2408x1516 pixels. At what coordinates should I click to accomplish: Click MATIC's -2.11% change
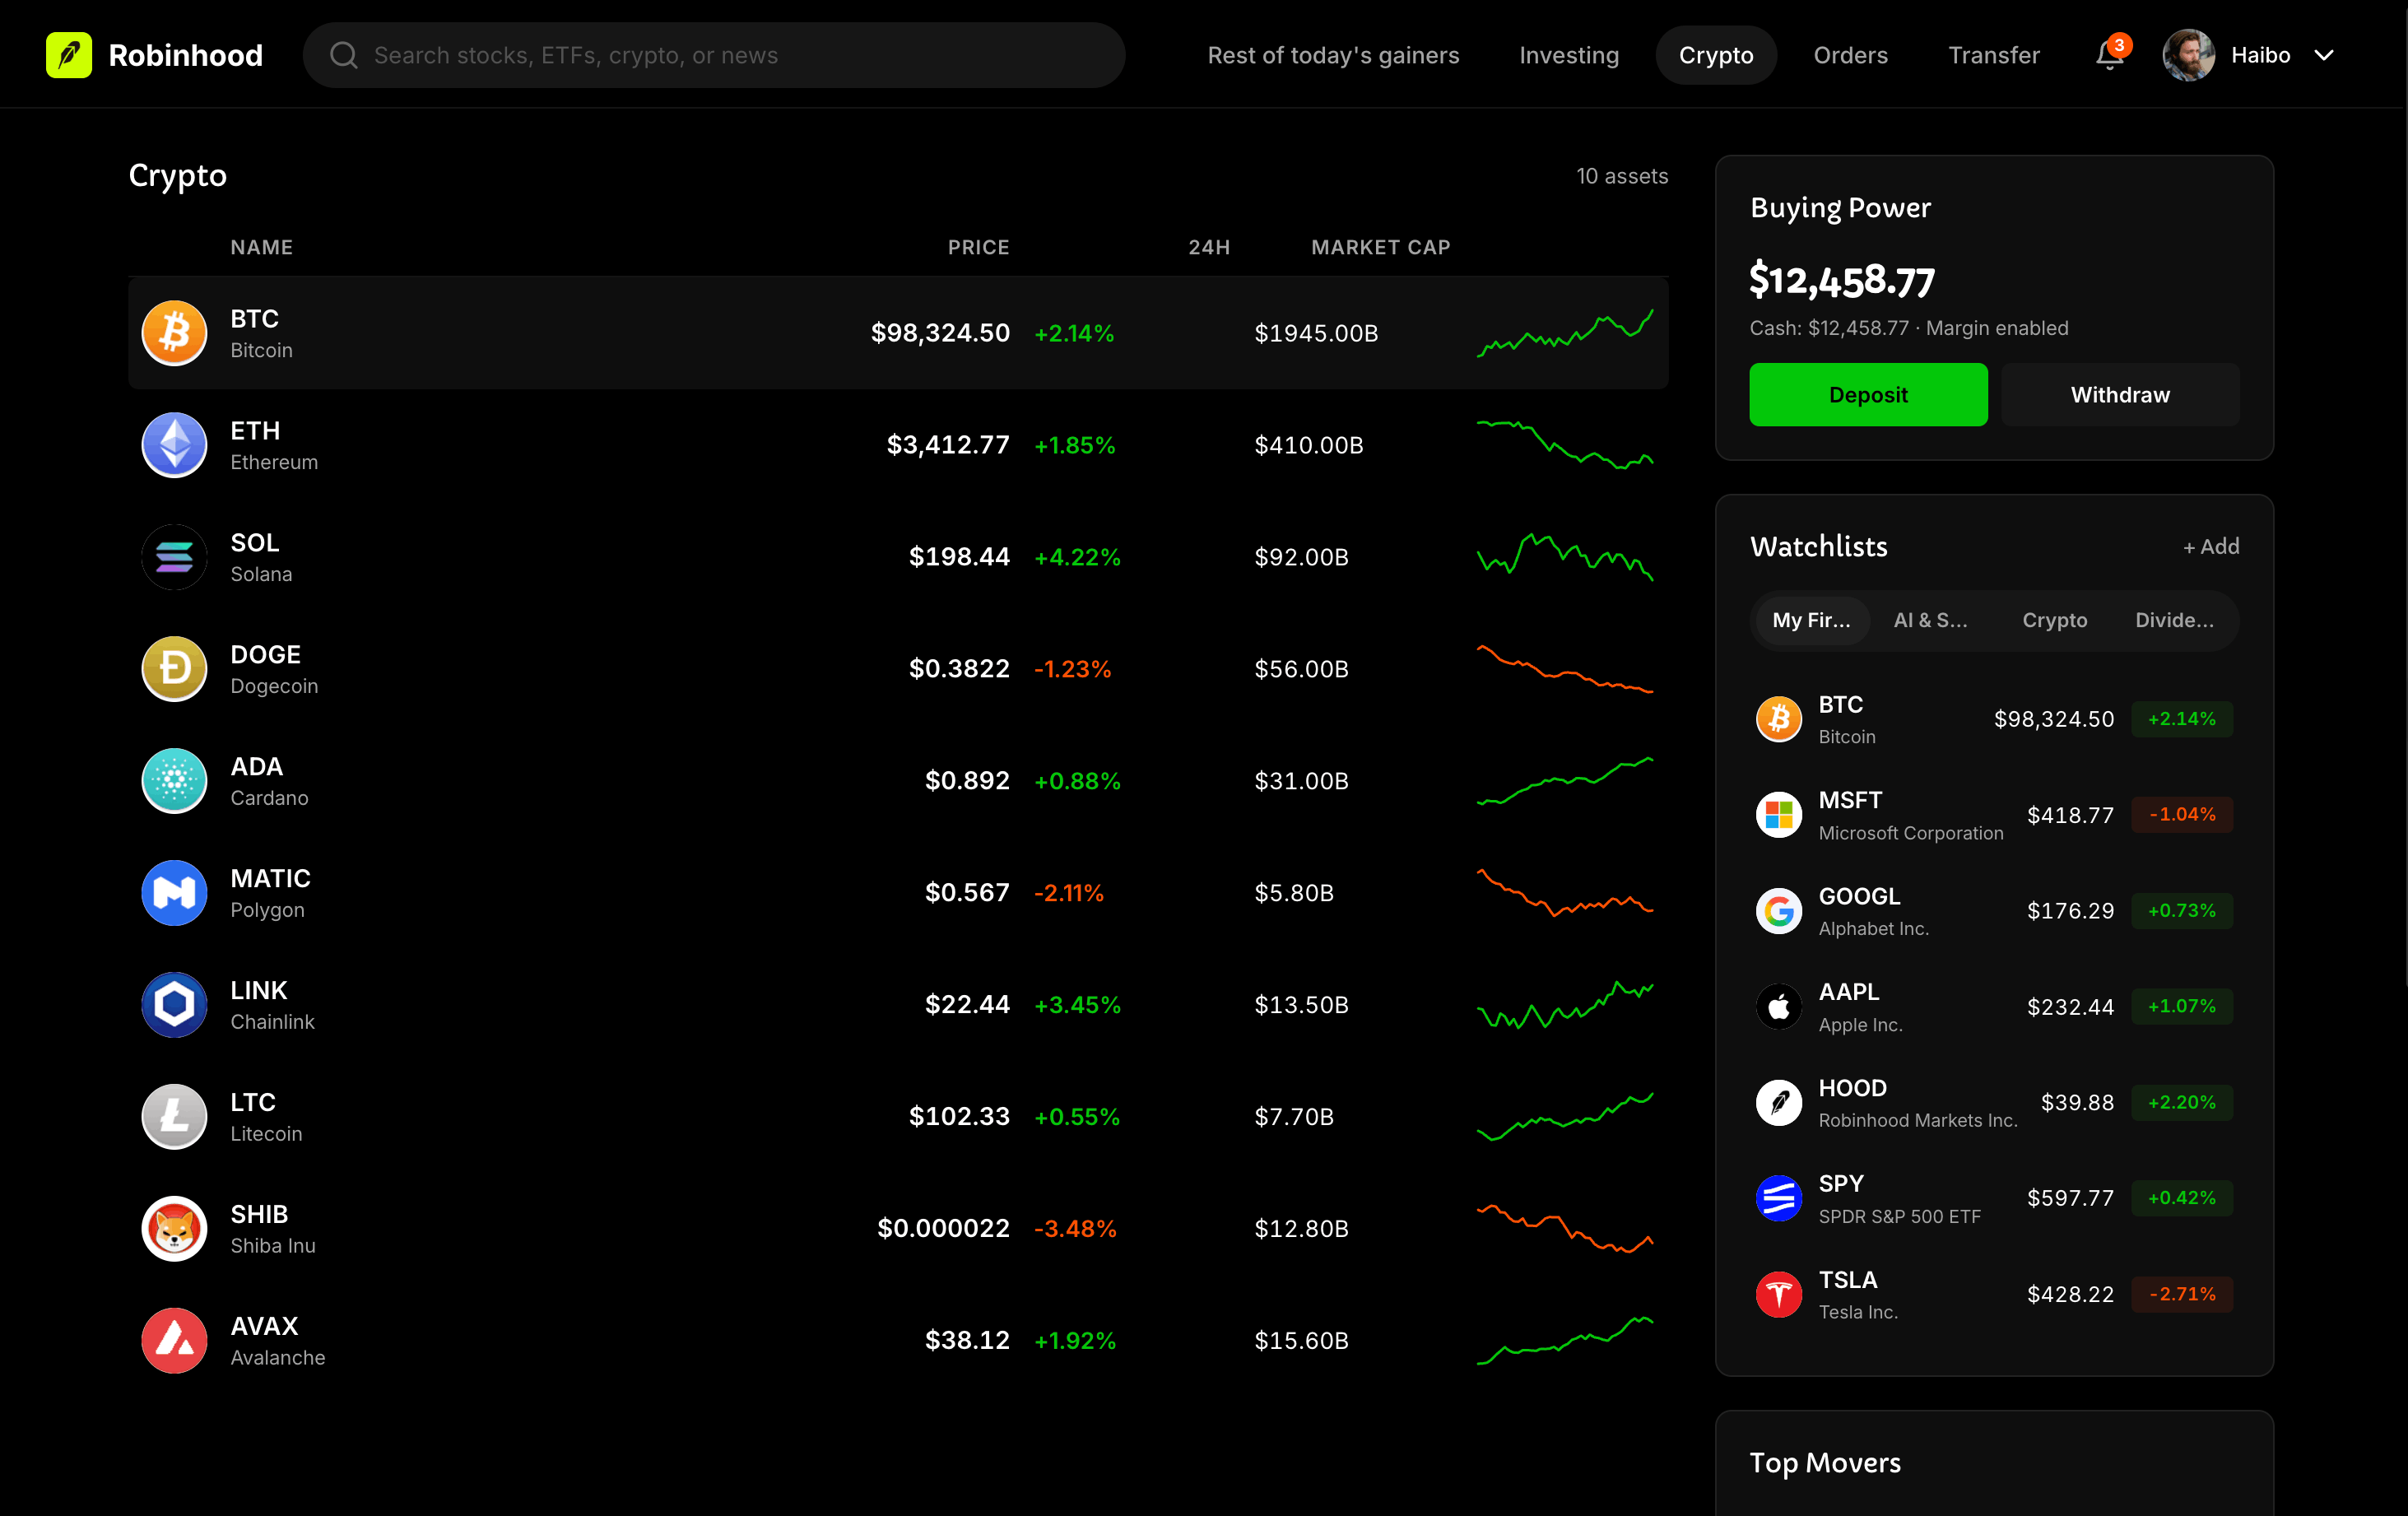tap(1069, 893)
